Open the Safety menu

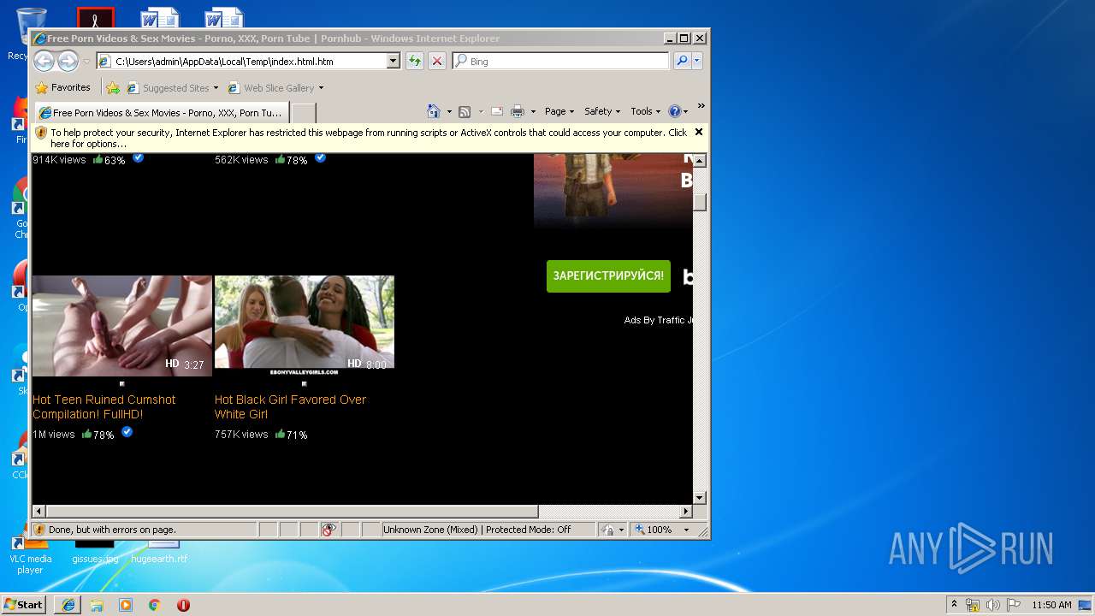pyautogui.click(x=602, y=111)
